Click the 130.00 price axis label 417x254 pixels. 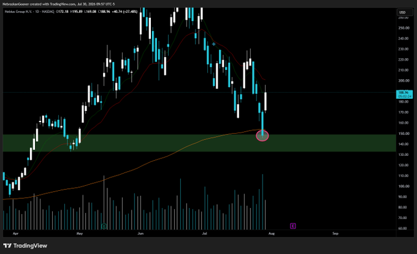click(404, 155)
